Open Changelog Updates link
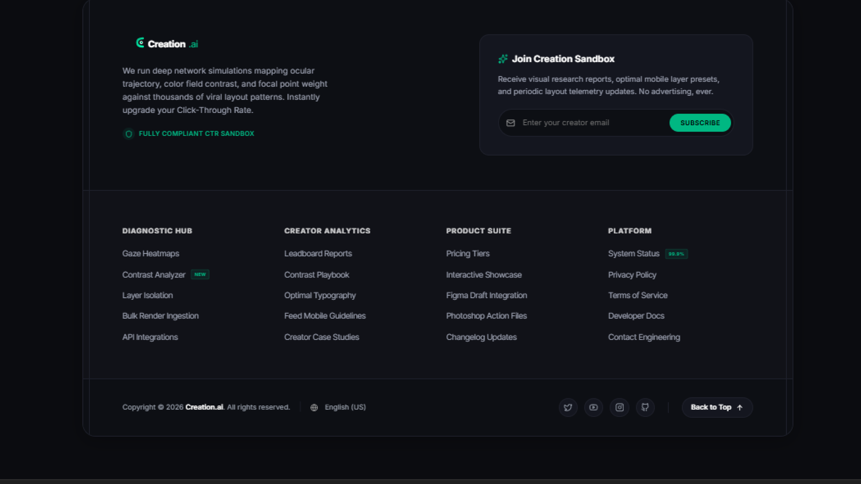This screenshot has height=484, width=861. pos(481,337)
